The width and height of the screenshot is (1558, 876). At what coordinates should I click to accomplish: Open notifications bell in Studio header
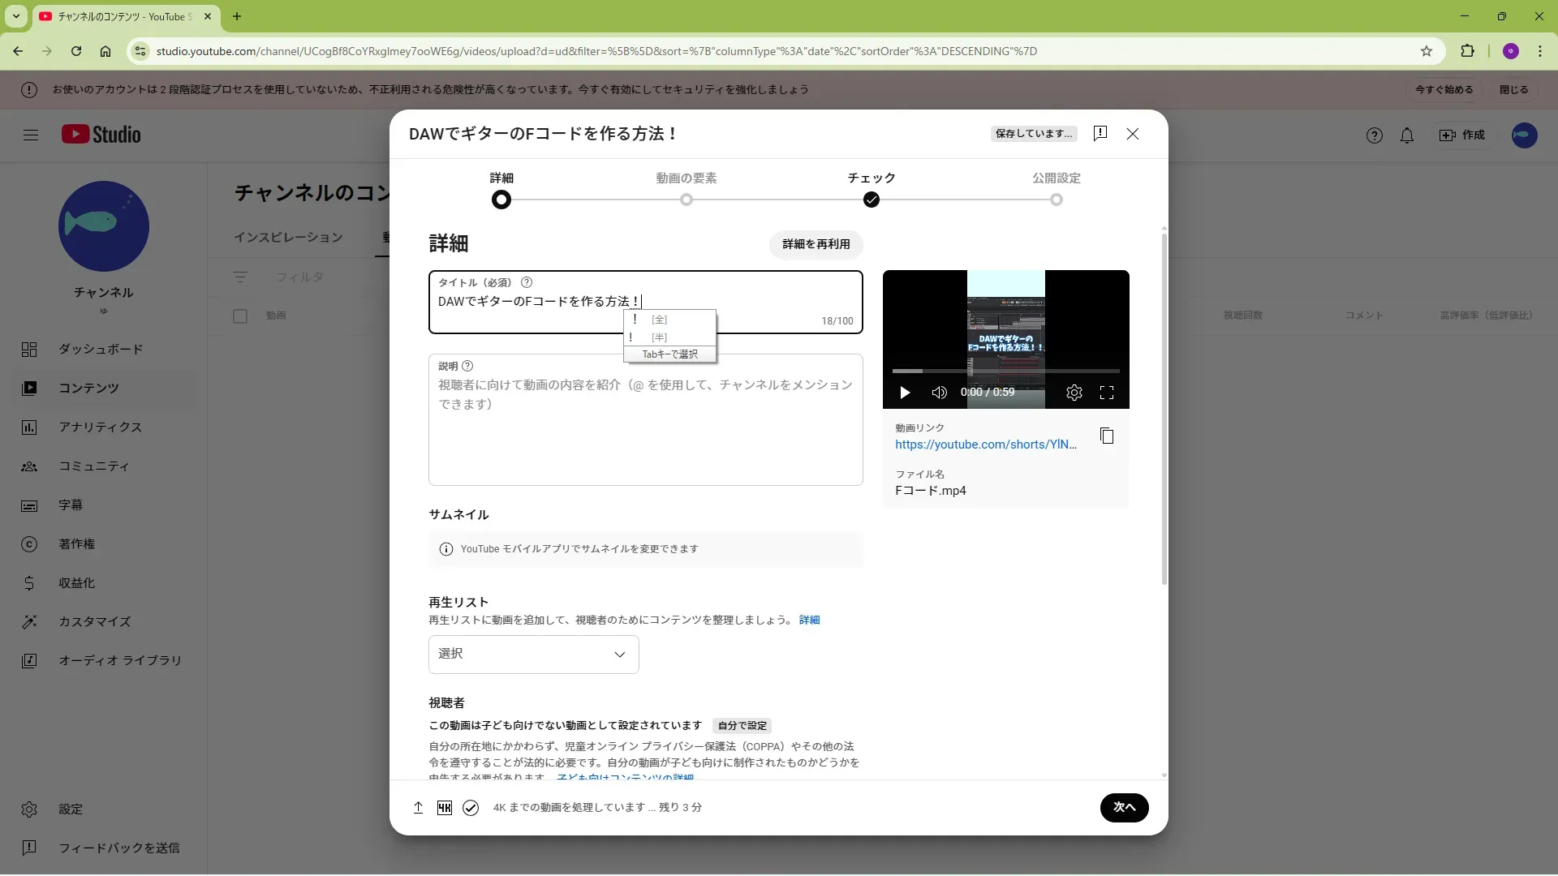click(1407, 135)
